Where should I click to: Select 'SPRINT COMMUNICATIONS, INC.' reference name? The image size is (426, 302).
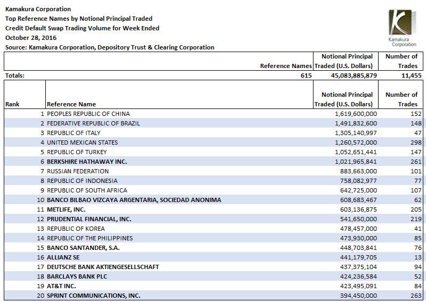(94, 296)
